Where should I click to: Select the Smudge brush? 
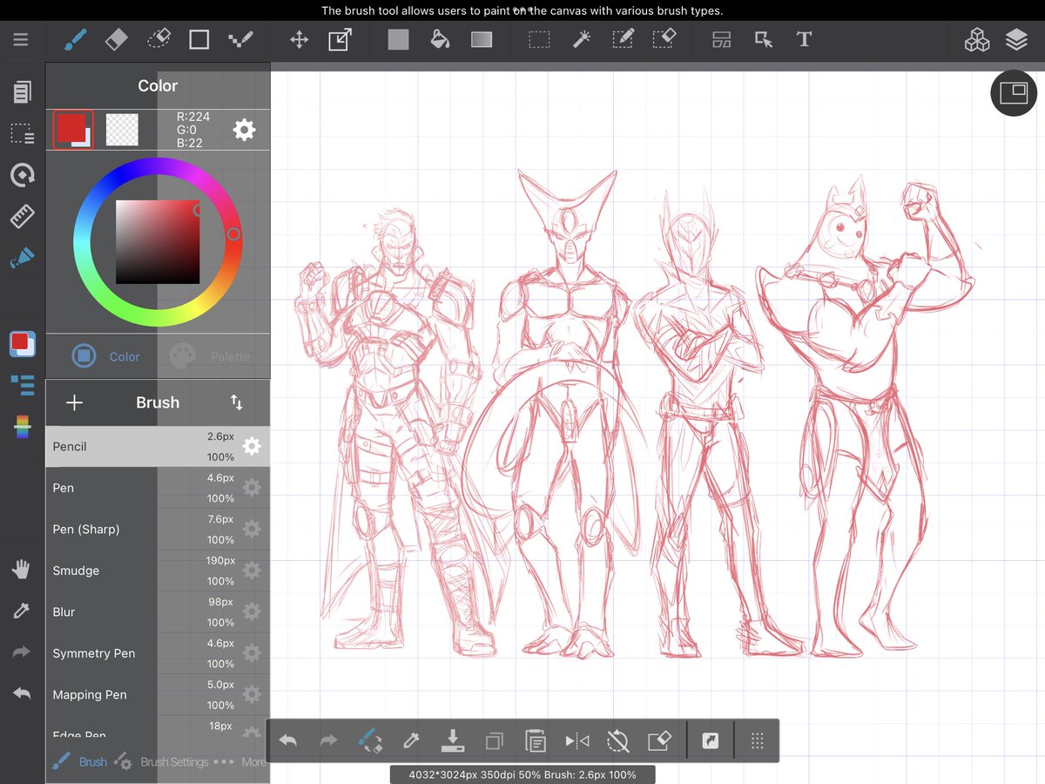[x=158, y=571]
